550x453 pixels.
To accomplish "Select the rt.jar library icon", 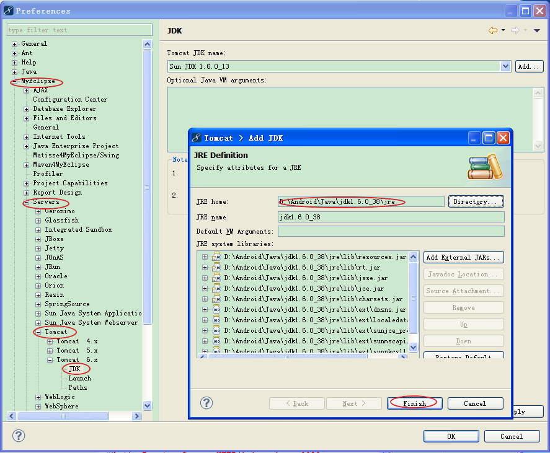I will click(x=216, y=267).
